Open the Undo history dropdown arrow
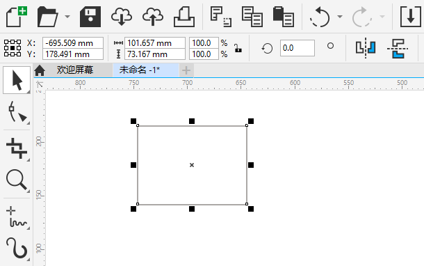The image size is (424, 266). point(340,17)
